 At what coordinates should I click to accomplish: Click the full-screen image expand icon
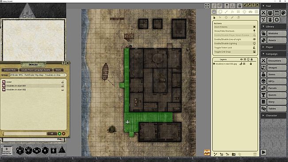coord(207,6)
